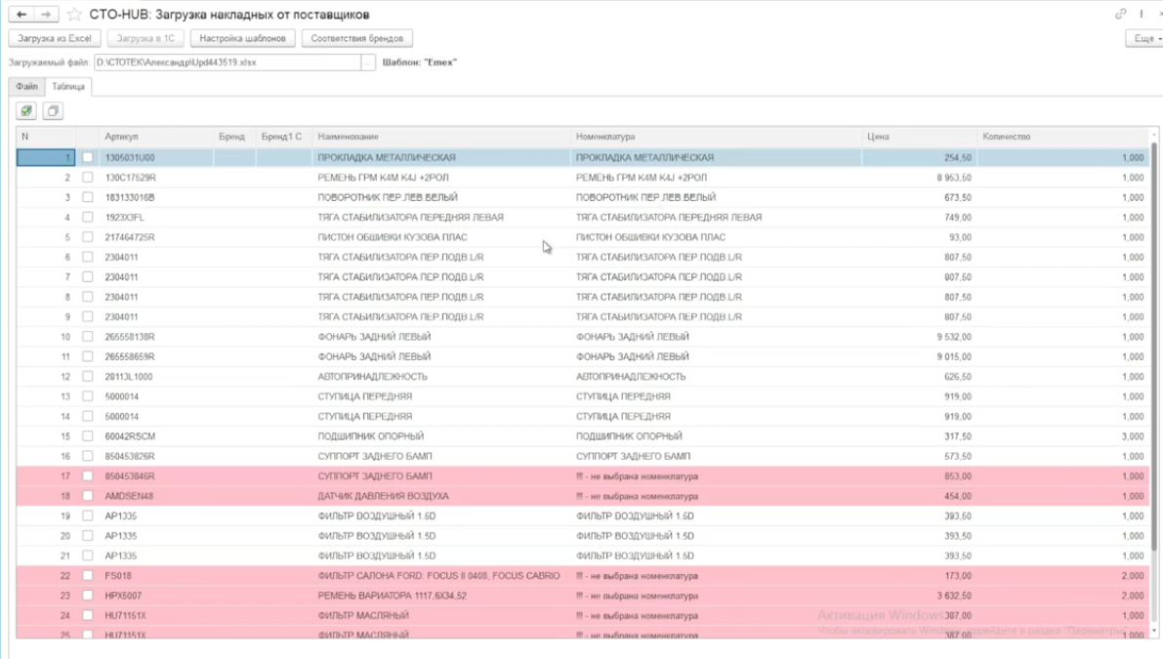Click scrollbar up arrow of table
Image resolution: width=1163 pixels, height=659 pixels.
point(1154,136)
